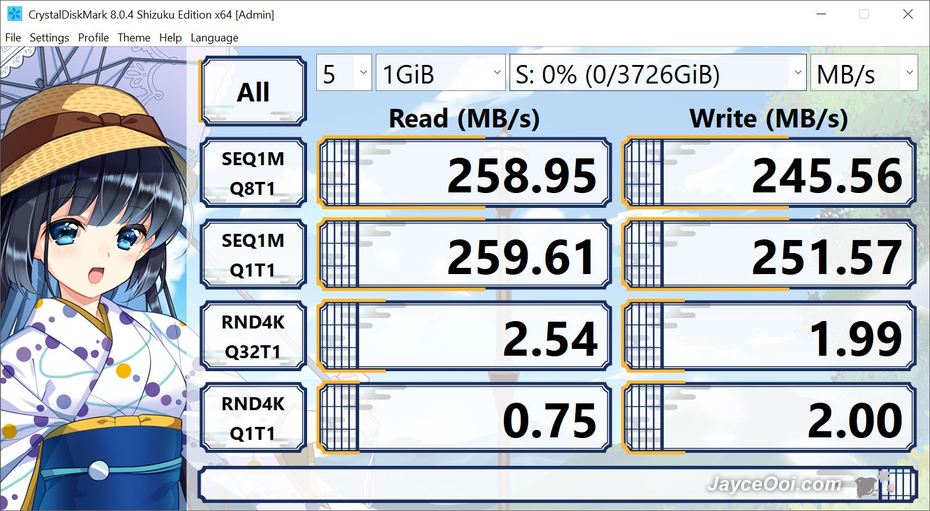Run the RND4K Q1T1 test
This screenshot has width=930, height=511.
(253, 418)
